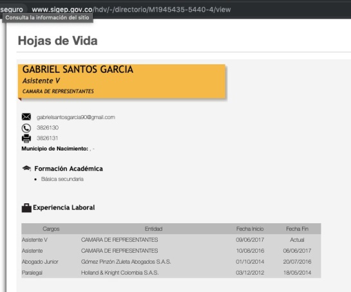Click start date 10/08/2016
351x292 pixels.
[x=250, y=251]
